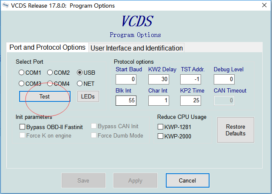The width and height of the screenshot is (272, 194).
Task: Enable Bypass OBD-II Fastinit checkbox
Action: [x=22, y=127]
